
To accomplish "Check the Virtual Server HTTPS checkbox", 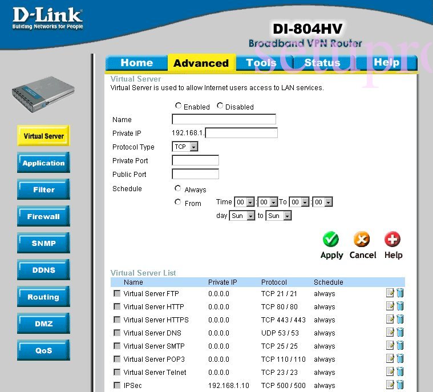I will (117, 320).
